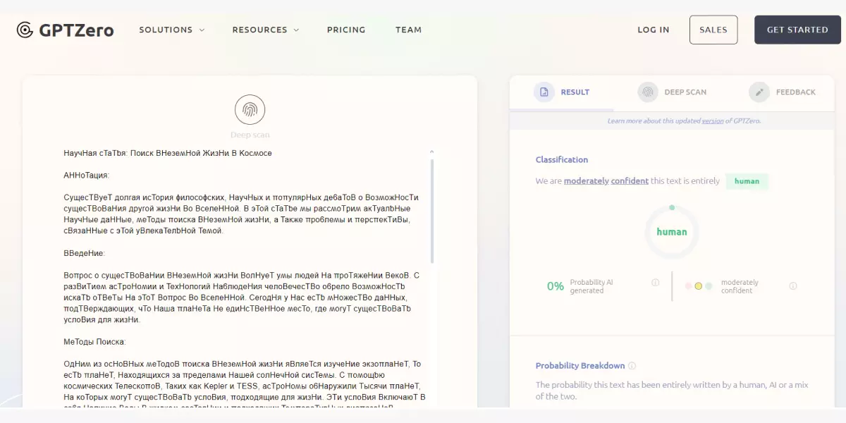Click the 'Classification' heading

(x=562, y=159)
